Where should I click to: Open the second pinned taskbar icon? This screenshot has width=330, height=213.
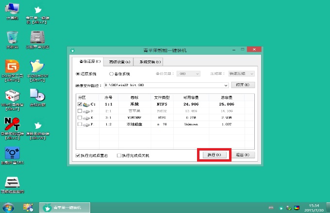[x=28, y=208]
